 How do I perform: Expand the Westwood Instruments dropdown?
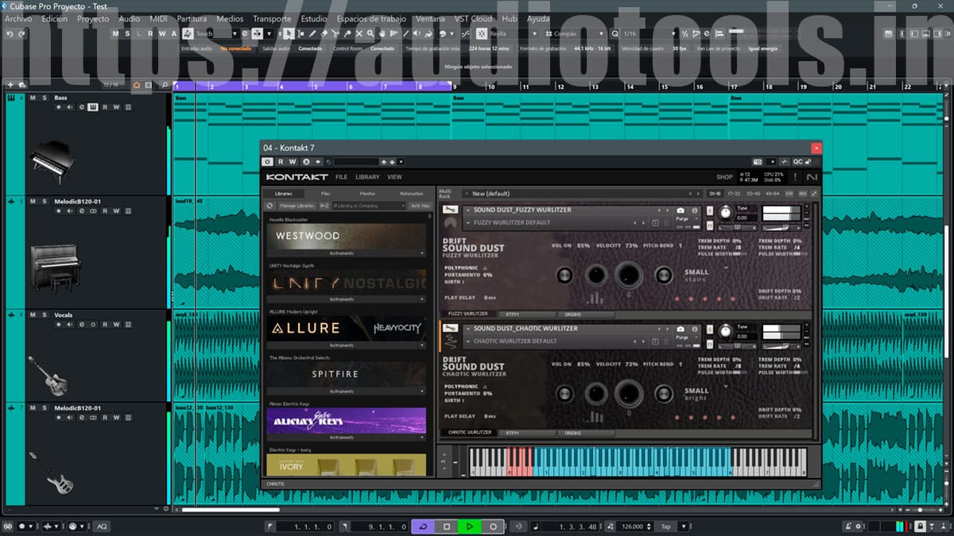(344, 253)
